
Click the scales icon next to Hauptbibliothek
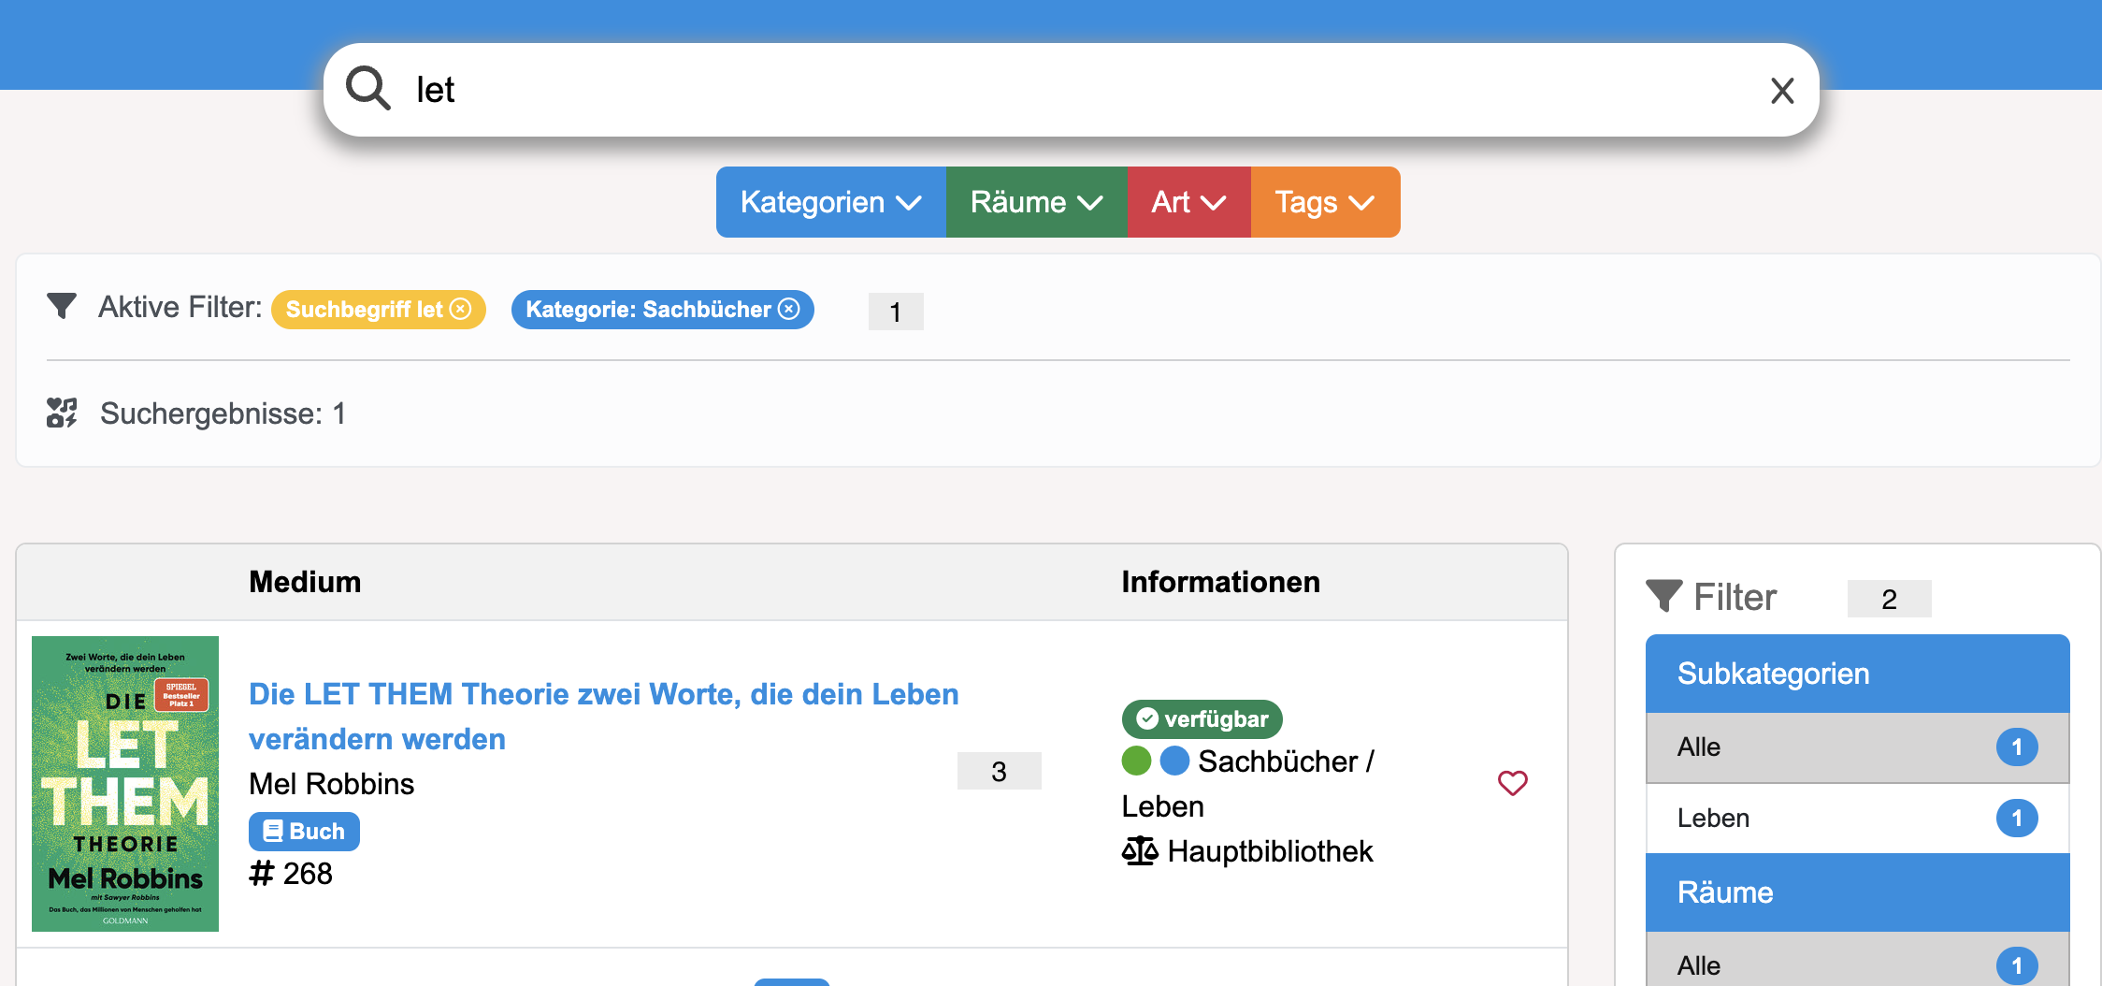[x=1139, y=851]
